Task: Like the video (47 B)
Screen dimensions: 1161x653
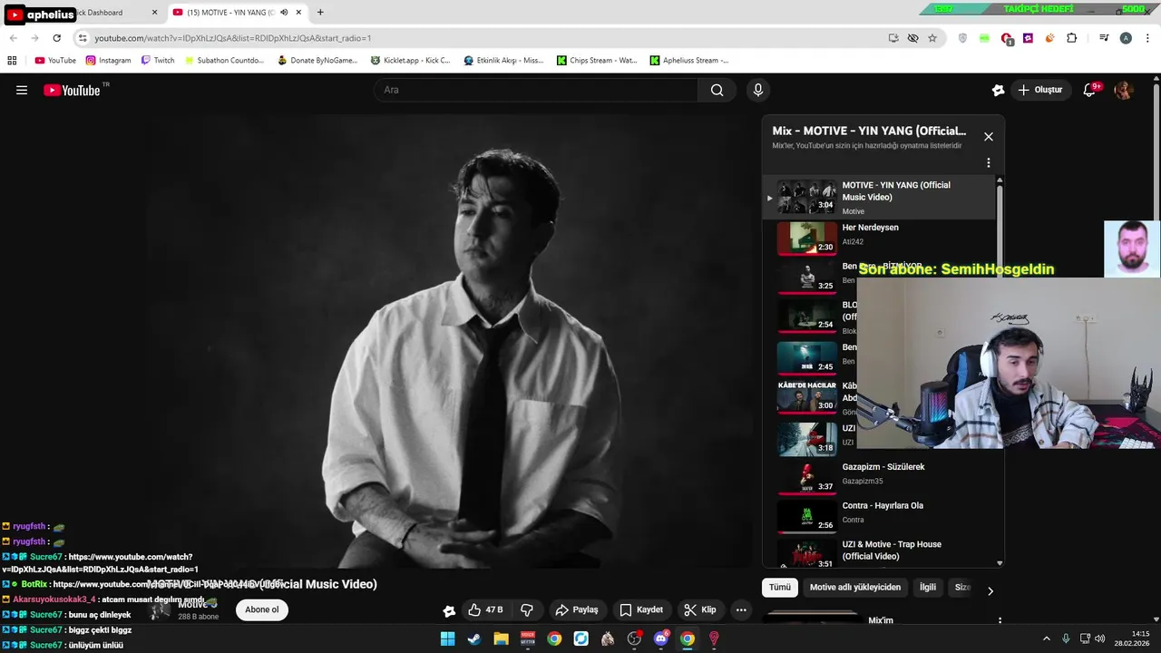Action: (x=485, y=610)
